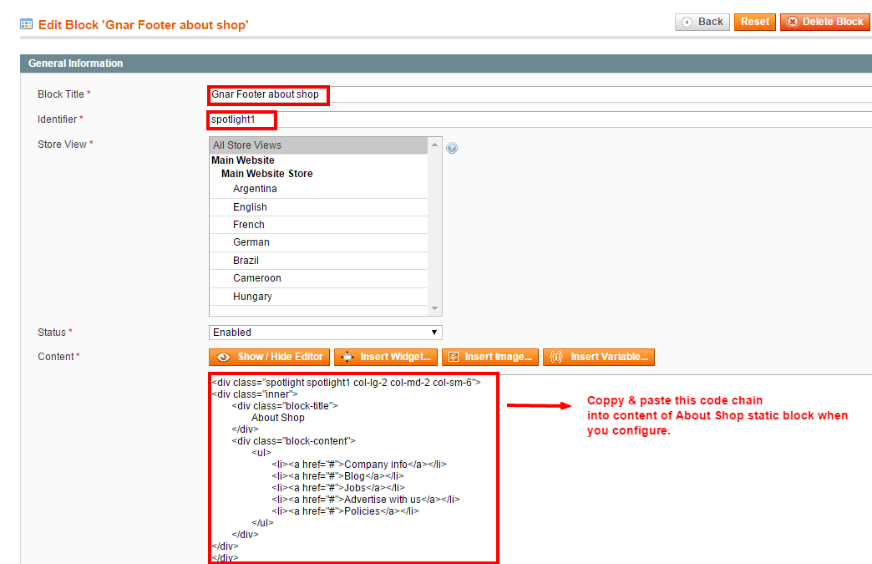
Task: Open the Status dropdown showing Enabled
Action: click(x=326, y=332)
